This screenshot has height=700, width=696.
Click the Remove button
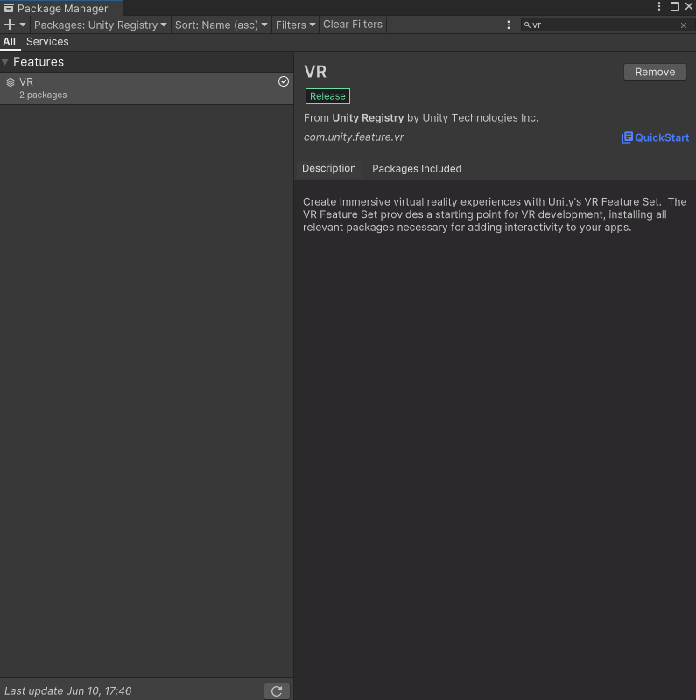pos(655,72)
